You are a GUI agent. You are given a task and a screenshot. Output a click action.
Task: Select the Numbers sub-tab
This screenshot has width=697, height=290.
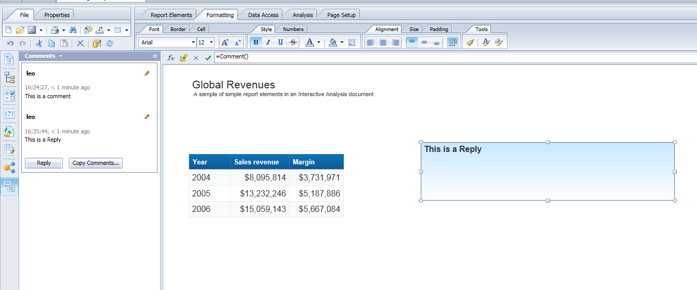pos(293,29)
